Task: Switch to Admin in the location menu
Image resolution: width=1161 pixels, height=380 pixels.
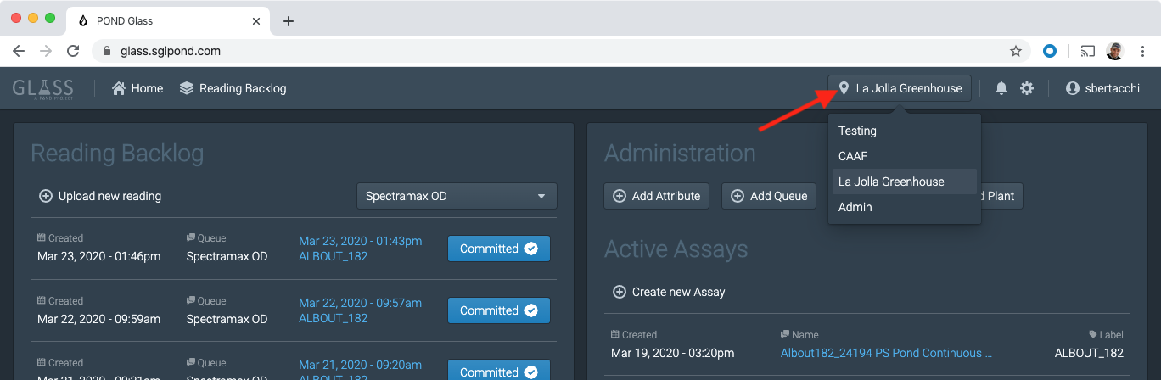Action: (x=904, y=207)
